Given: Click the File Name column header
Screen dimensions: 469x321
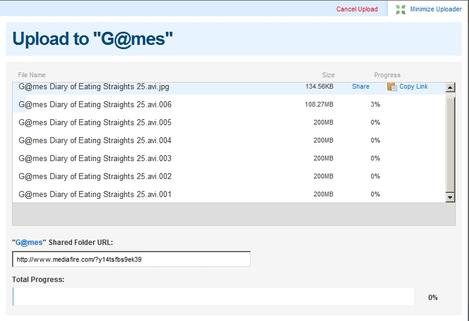Looking at the screenshot, I should 32,75.
